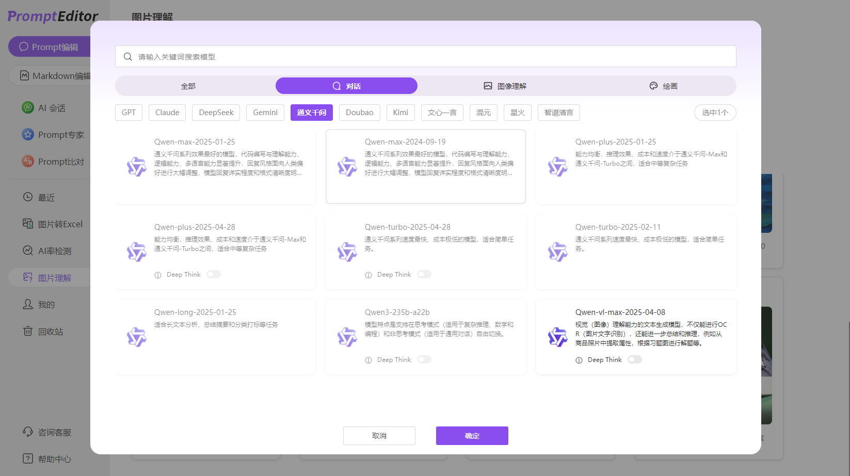The image size is (850, 476).
Task: Choose the 智谱清言 vendor filter
Action: (x=558, y=112)
